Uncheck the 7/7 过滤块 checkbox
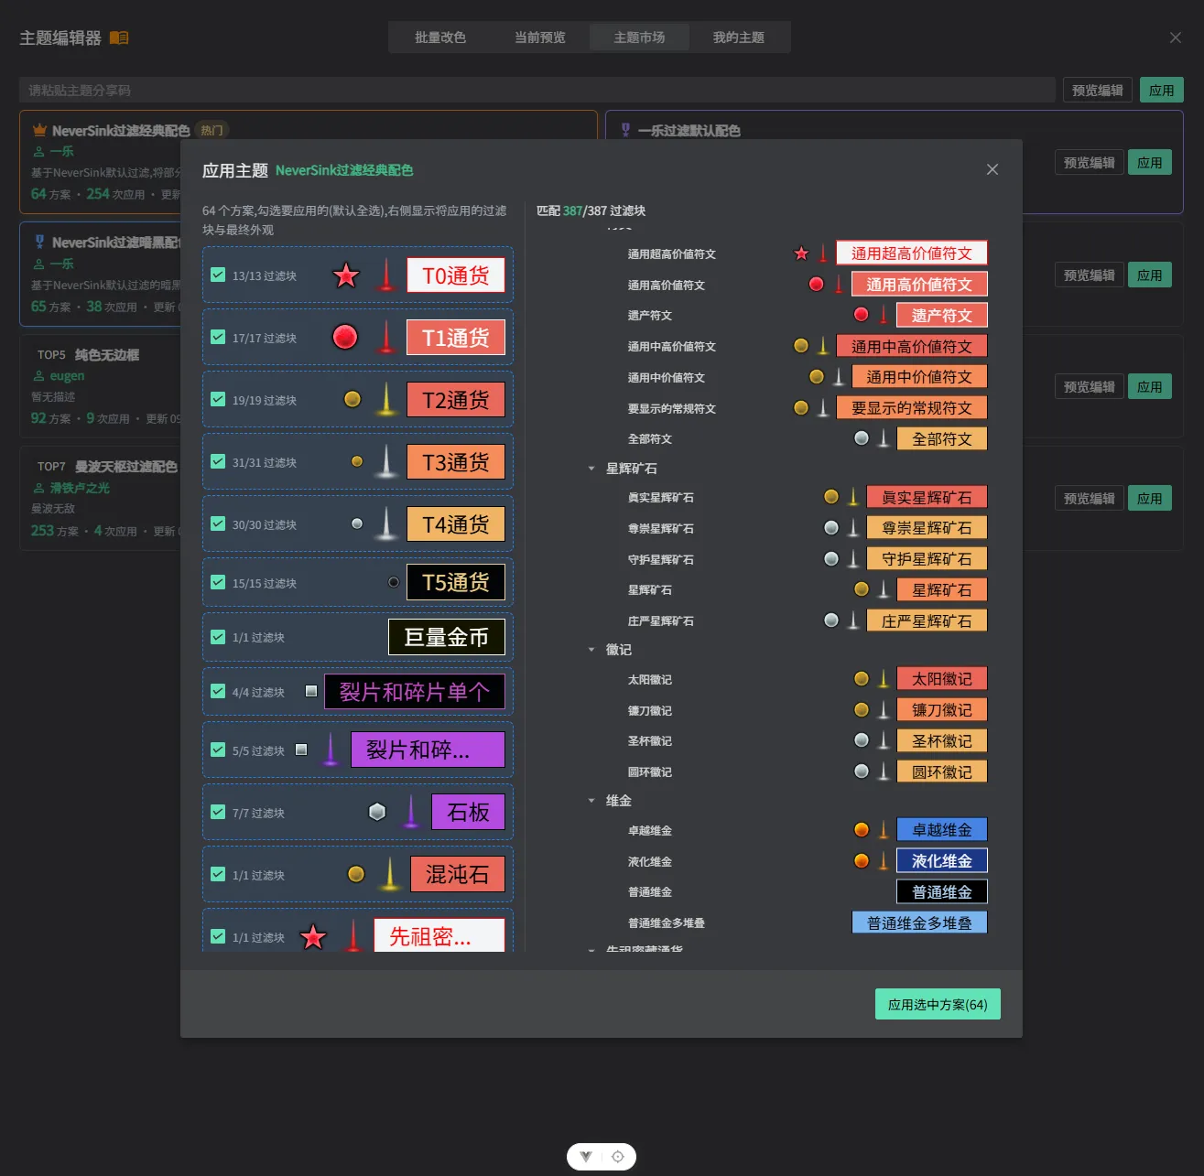This screenshot has height=1176, width=1204. pos(218,812)
